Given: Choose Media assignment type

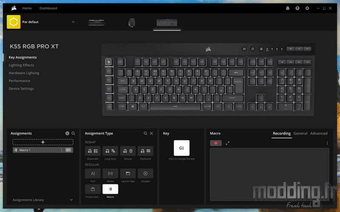Looking at the screenshot, I should click(110, 173).
